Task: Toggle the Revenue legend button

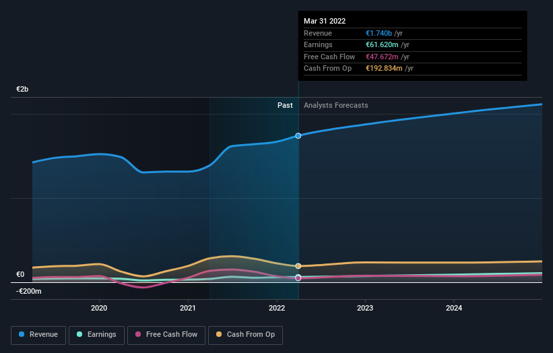Action: tap(38, 335)
